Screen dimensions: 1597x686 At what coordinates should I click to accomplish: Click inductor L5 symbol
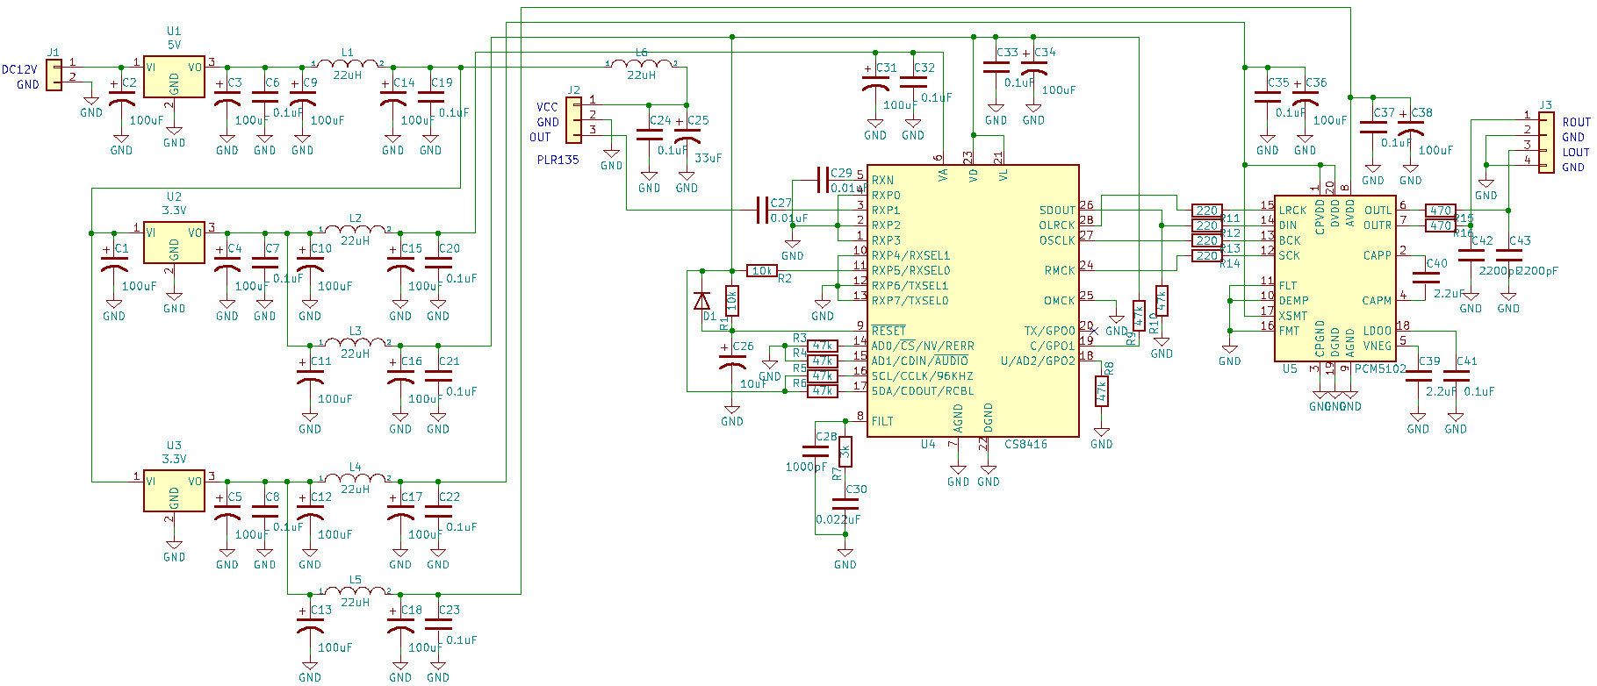click(355, 592)
